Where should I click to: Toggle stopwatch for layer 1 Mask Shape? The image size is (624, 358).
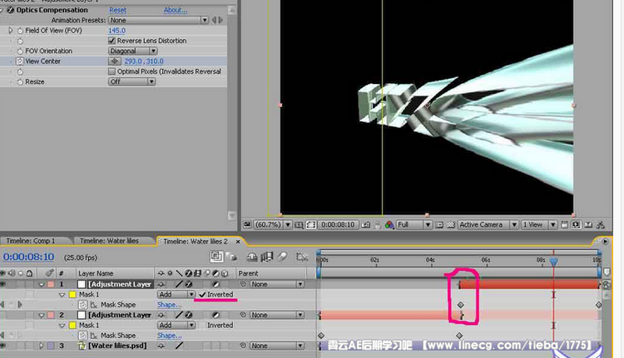pos(82,305)
